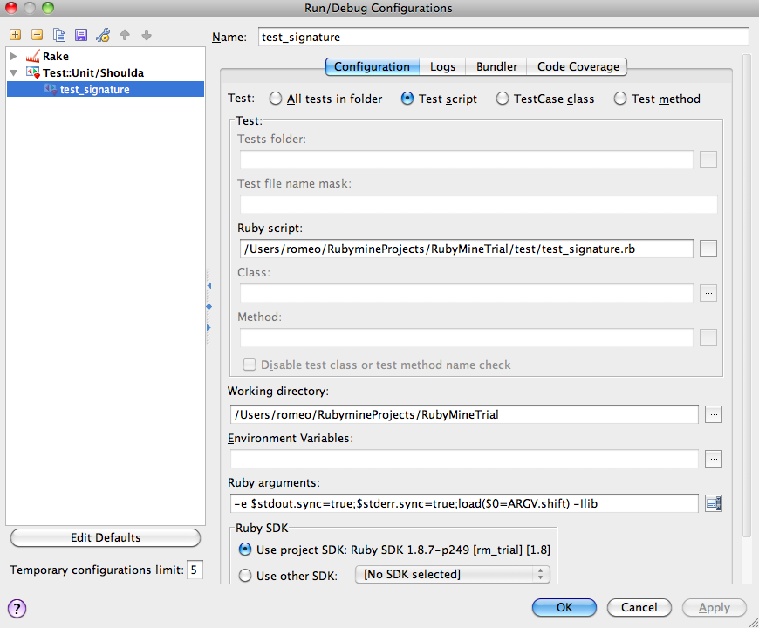Open the edit defaults wrench icon
This screenshot has width=759, height=628.
pos(103,35)
